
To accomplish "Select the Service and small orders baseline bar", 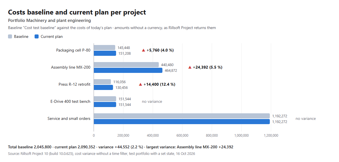I will [x=182, y=116].
